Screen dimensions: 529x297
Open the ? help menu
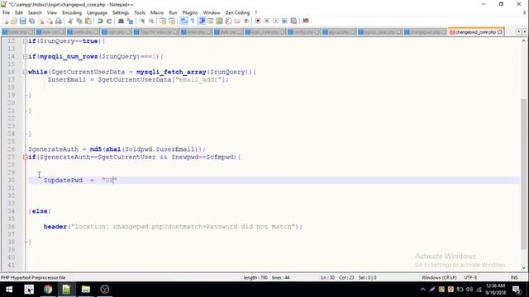pyautogui.click(x=255, y=13)
